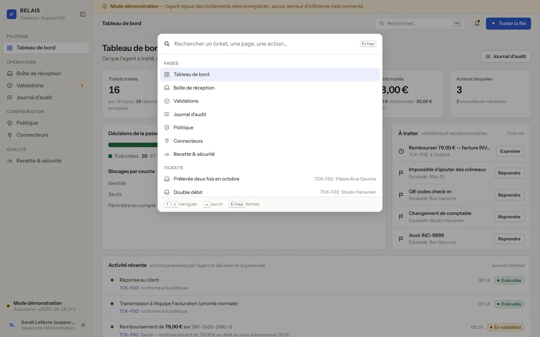The height and width of the screenshot is (337, 540).
Task: Click flag icon beside QR codes check-in
Action: tap(401, 195)
